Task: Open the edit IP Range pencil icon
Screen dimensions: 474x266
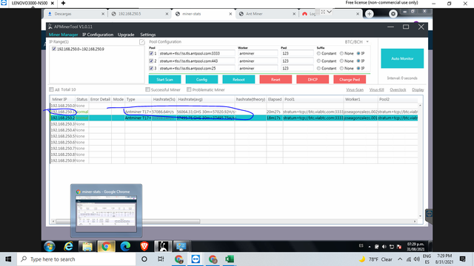Action: [141, 42]
